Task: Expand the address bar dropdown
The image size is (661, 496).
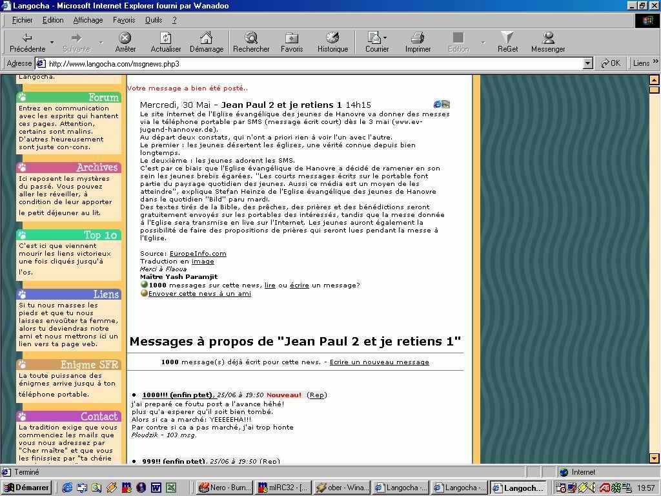Action: click(587, 63)
